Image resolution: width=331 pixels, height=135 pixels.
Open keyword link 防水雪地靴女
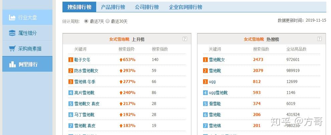coord(86,71)
